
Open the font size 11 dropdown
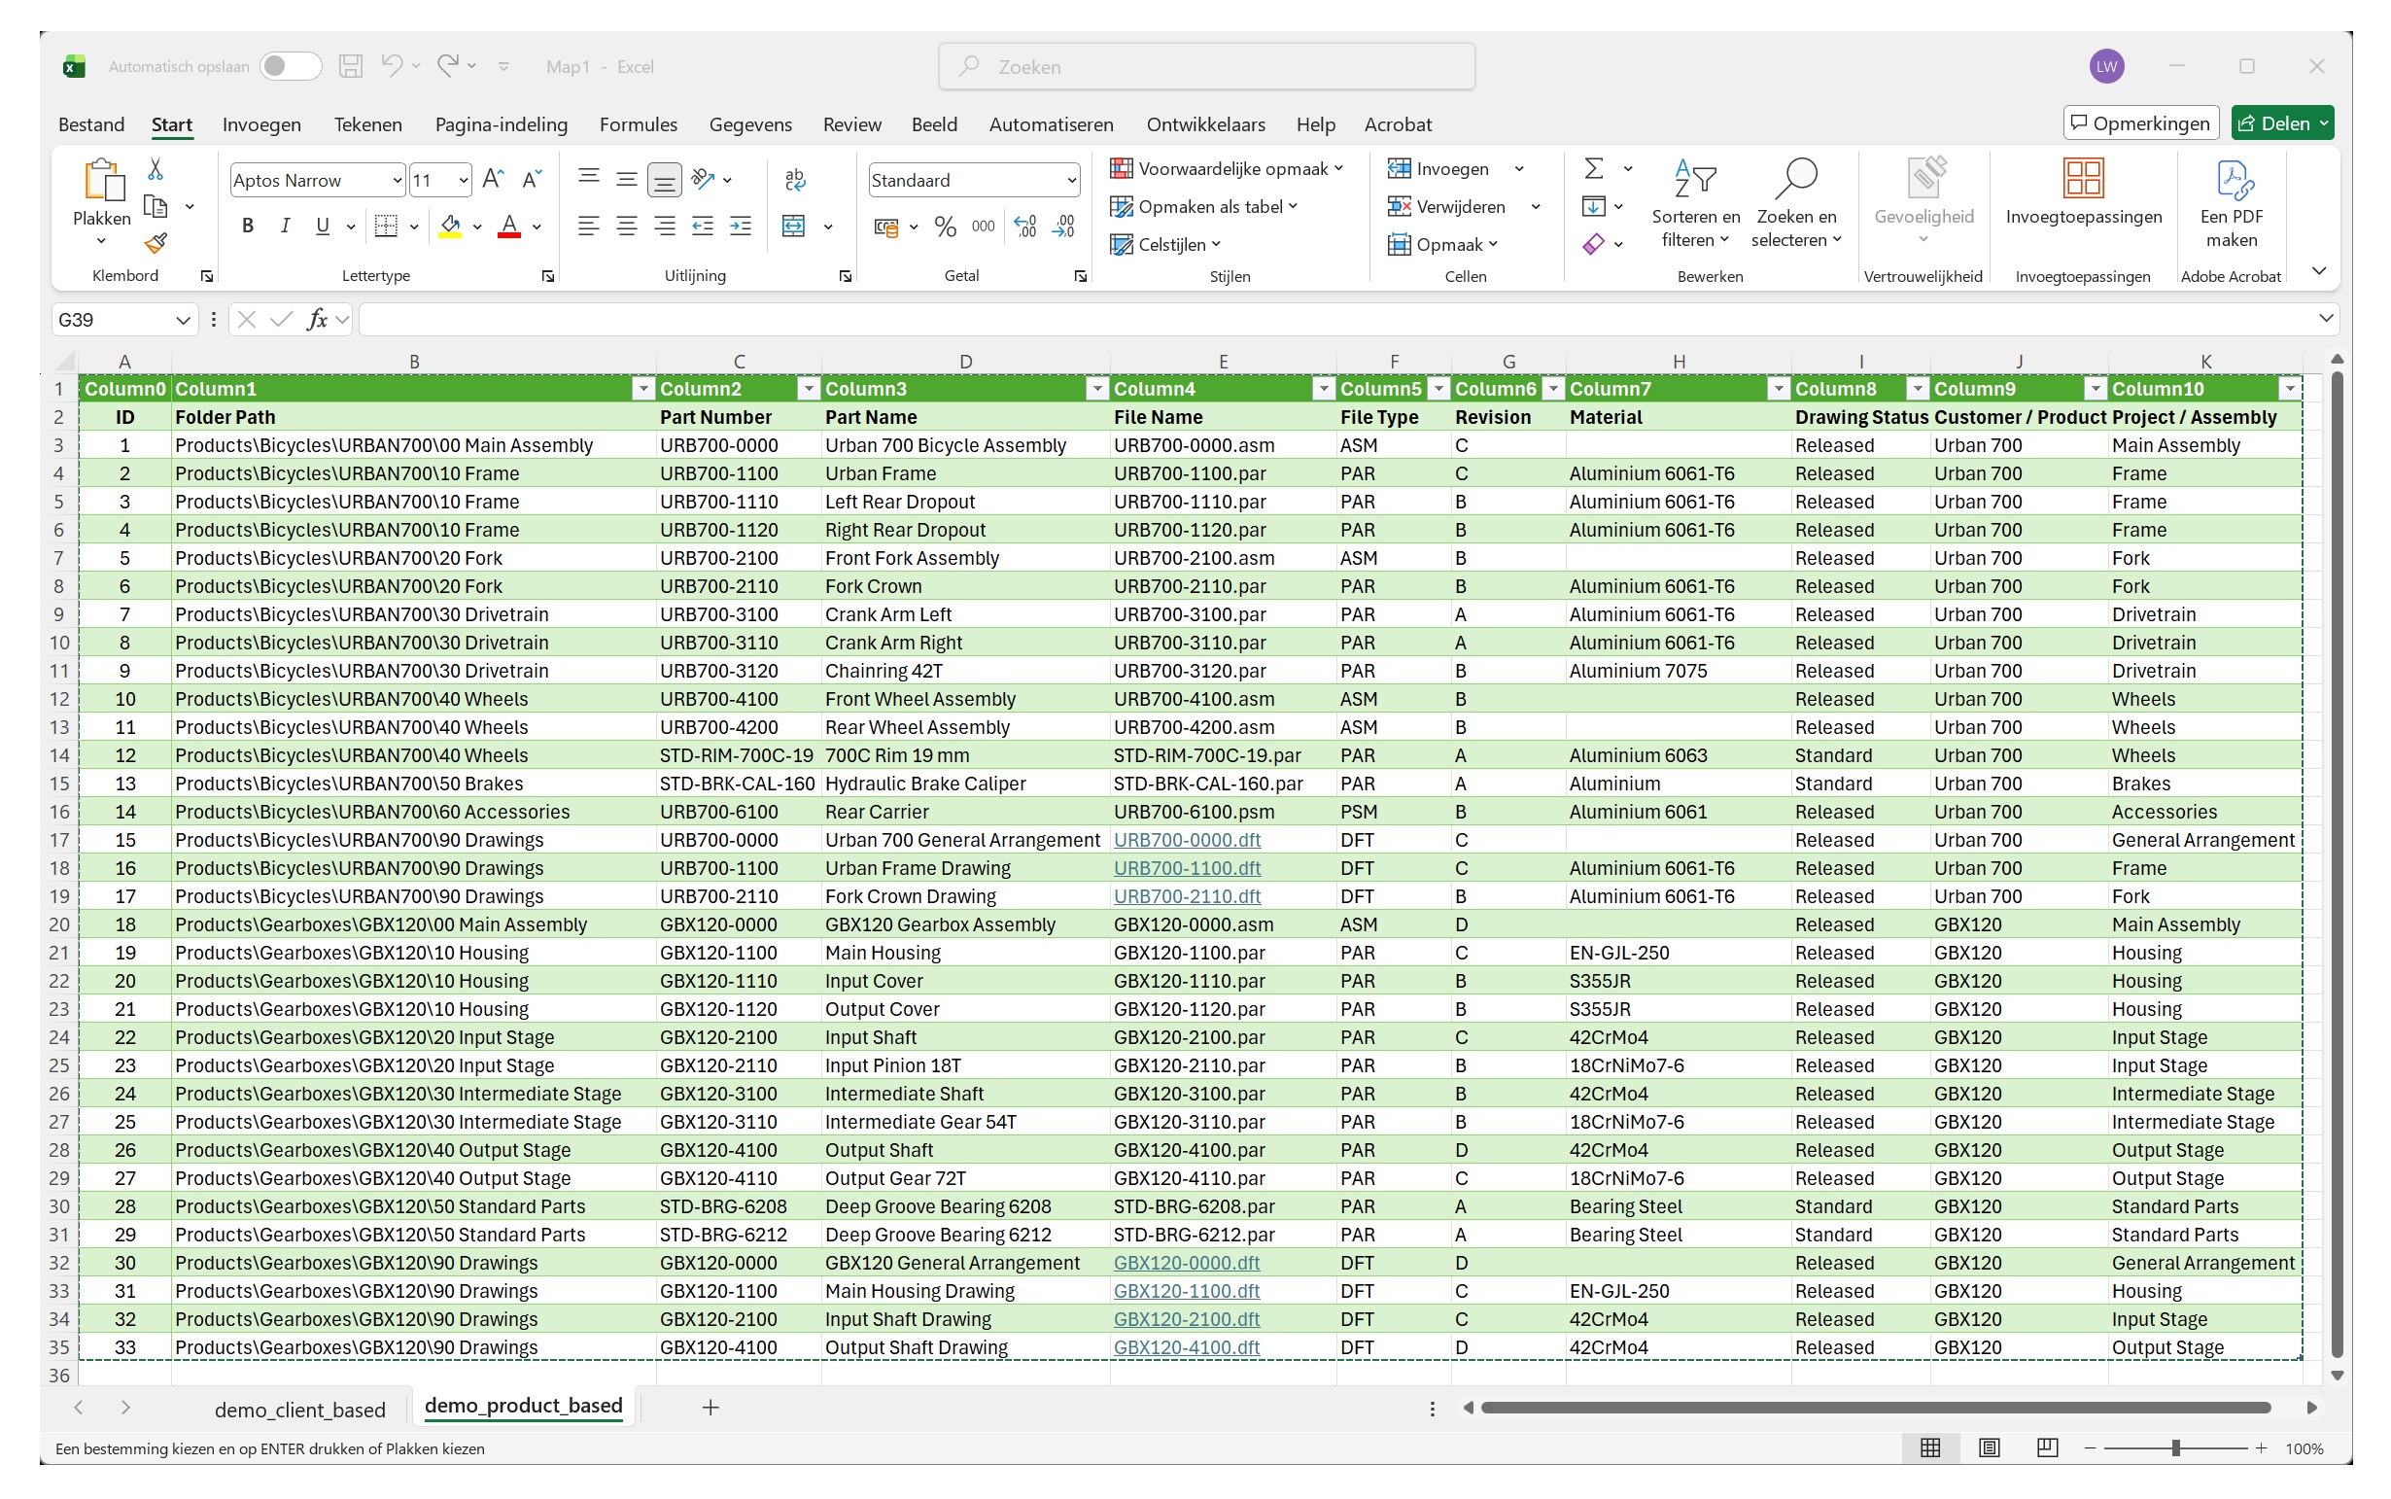click(463, 181)
